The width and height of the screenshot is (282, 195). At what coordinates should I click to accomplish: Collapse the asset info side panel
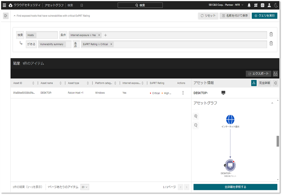[x=275, y=83]
